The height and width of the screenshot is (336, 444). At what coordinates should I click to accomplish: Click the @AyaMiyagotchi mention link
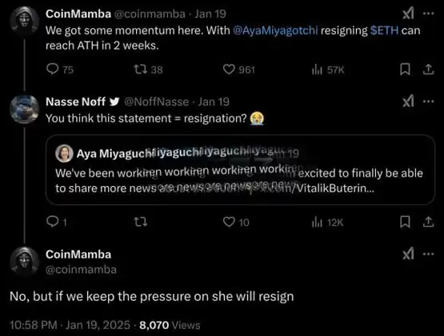pos(275,30)
